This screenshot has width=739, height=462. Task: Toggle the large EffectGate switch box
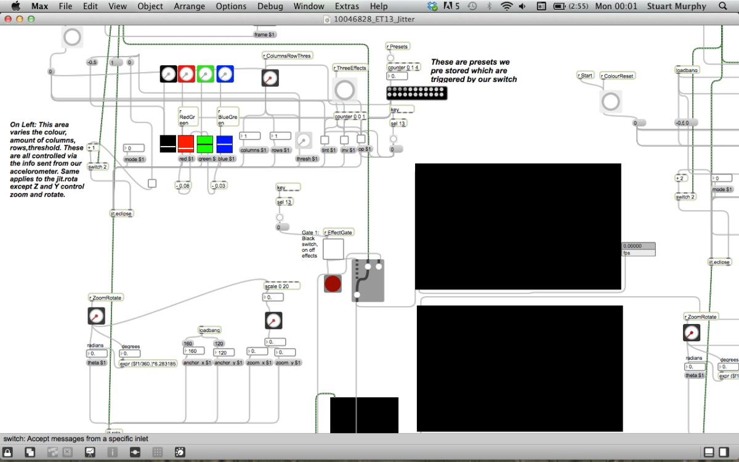point(333,249)
